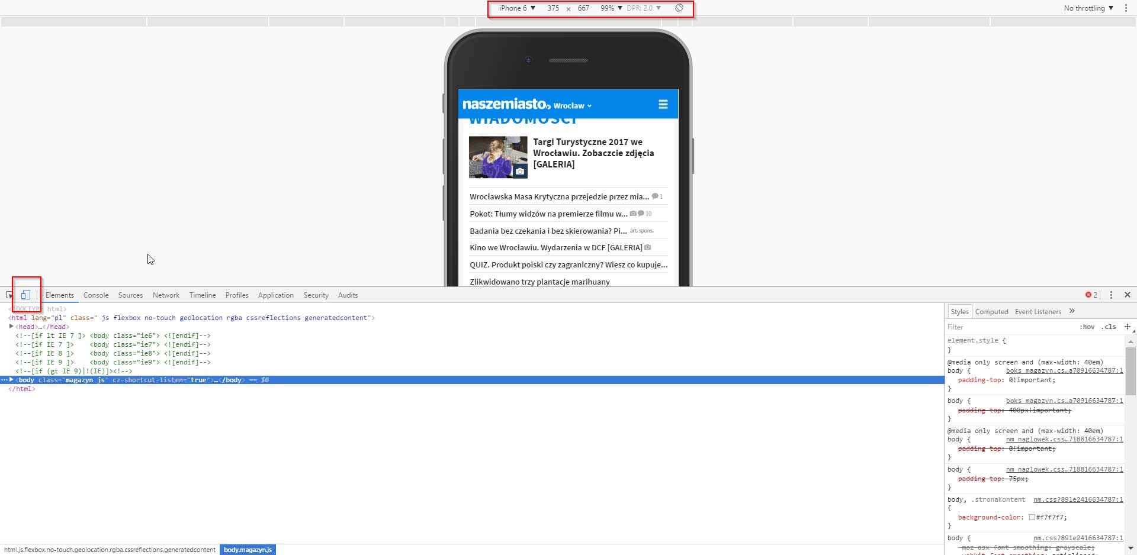Viewport: 1137px width, 555px height.
Task: Click comment bubble icon next to Wrocławska Masa Krytyczna
Action: click(x=655, y=196)
